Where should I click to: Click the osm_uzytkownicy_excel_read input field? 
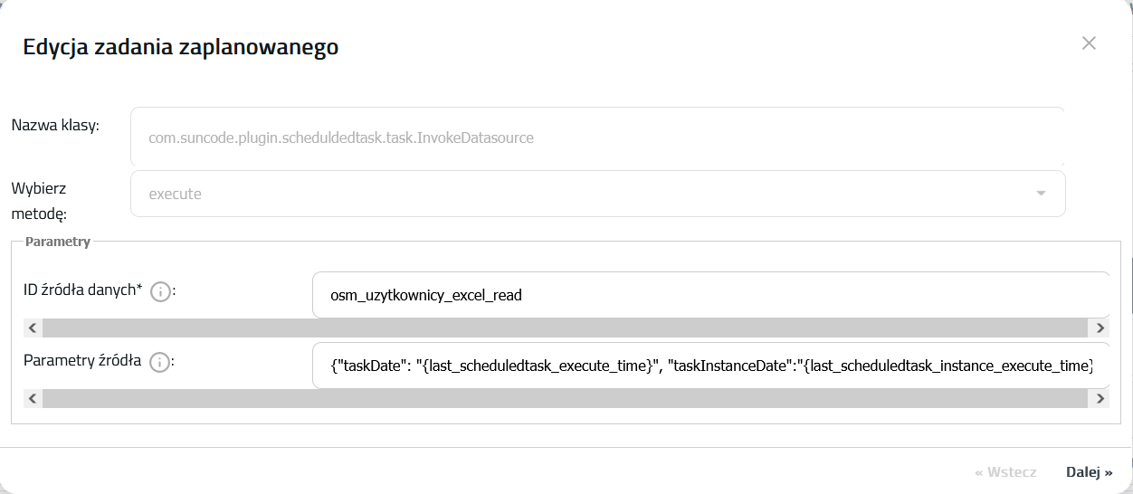(x=710, y=295)
